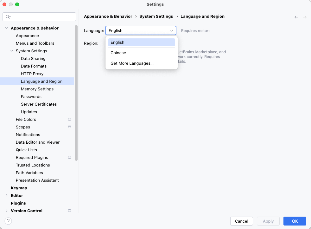Select Presentation Assistant in the tree
Image resolution: width=311 pixels, height=229 pixels.
pos(37,180)
